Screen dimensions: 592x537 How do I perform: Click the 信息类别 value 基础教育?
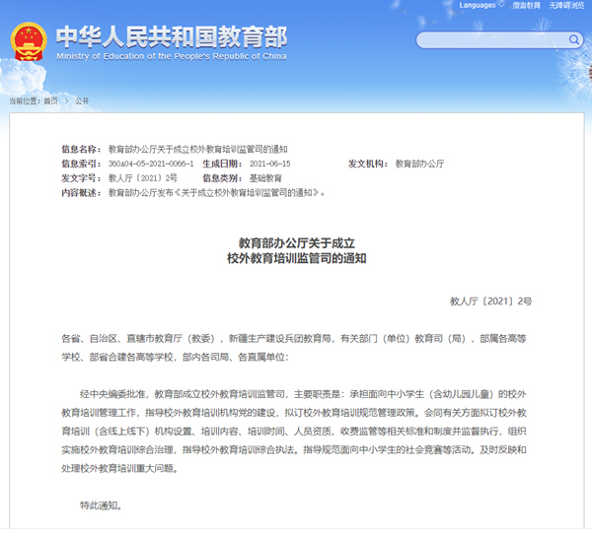(265, 177)
